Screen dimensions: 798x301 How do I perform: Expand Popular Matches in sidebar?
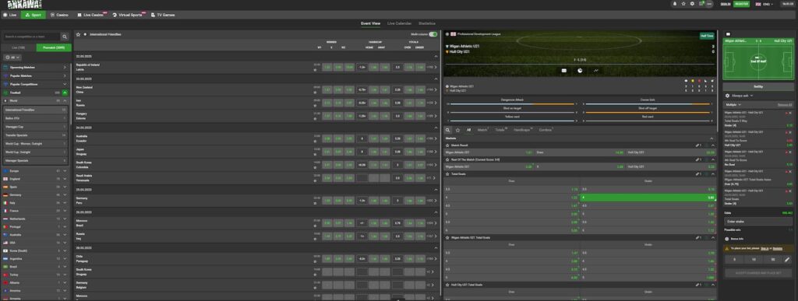(x=65, y=75)
